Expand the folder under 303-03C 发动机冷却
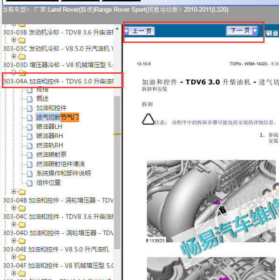The width and height of the screenshot is (279, 280). (x=14, y=56)
